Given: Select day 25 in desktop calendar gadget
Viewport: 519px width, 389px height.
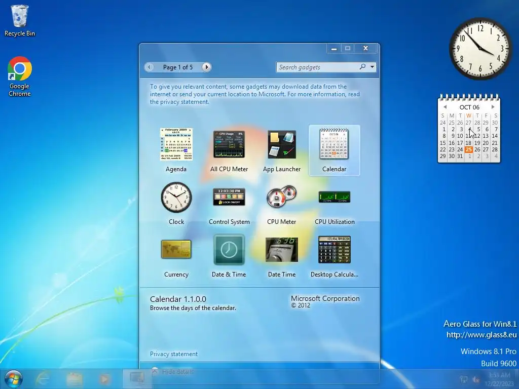Looking at the screenshot, I should 468,149.
